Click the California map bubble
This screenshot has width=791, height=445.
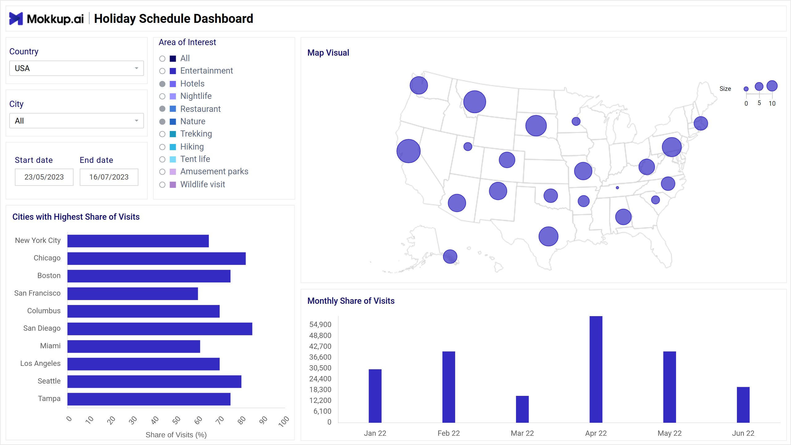pos(408,151)
